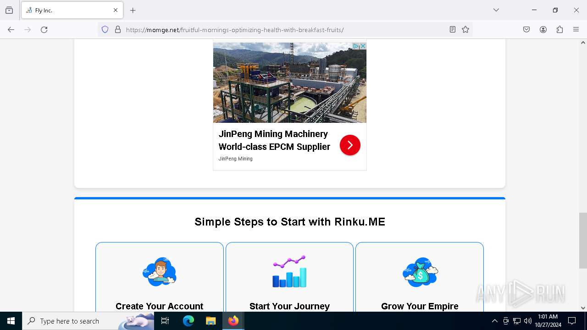Click page scrollbar up arrow
Image resolution: width=587 pixels, height=330 pixels.
click(x=583, y=43)
